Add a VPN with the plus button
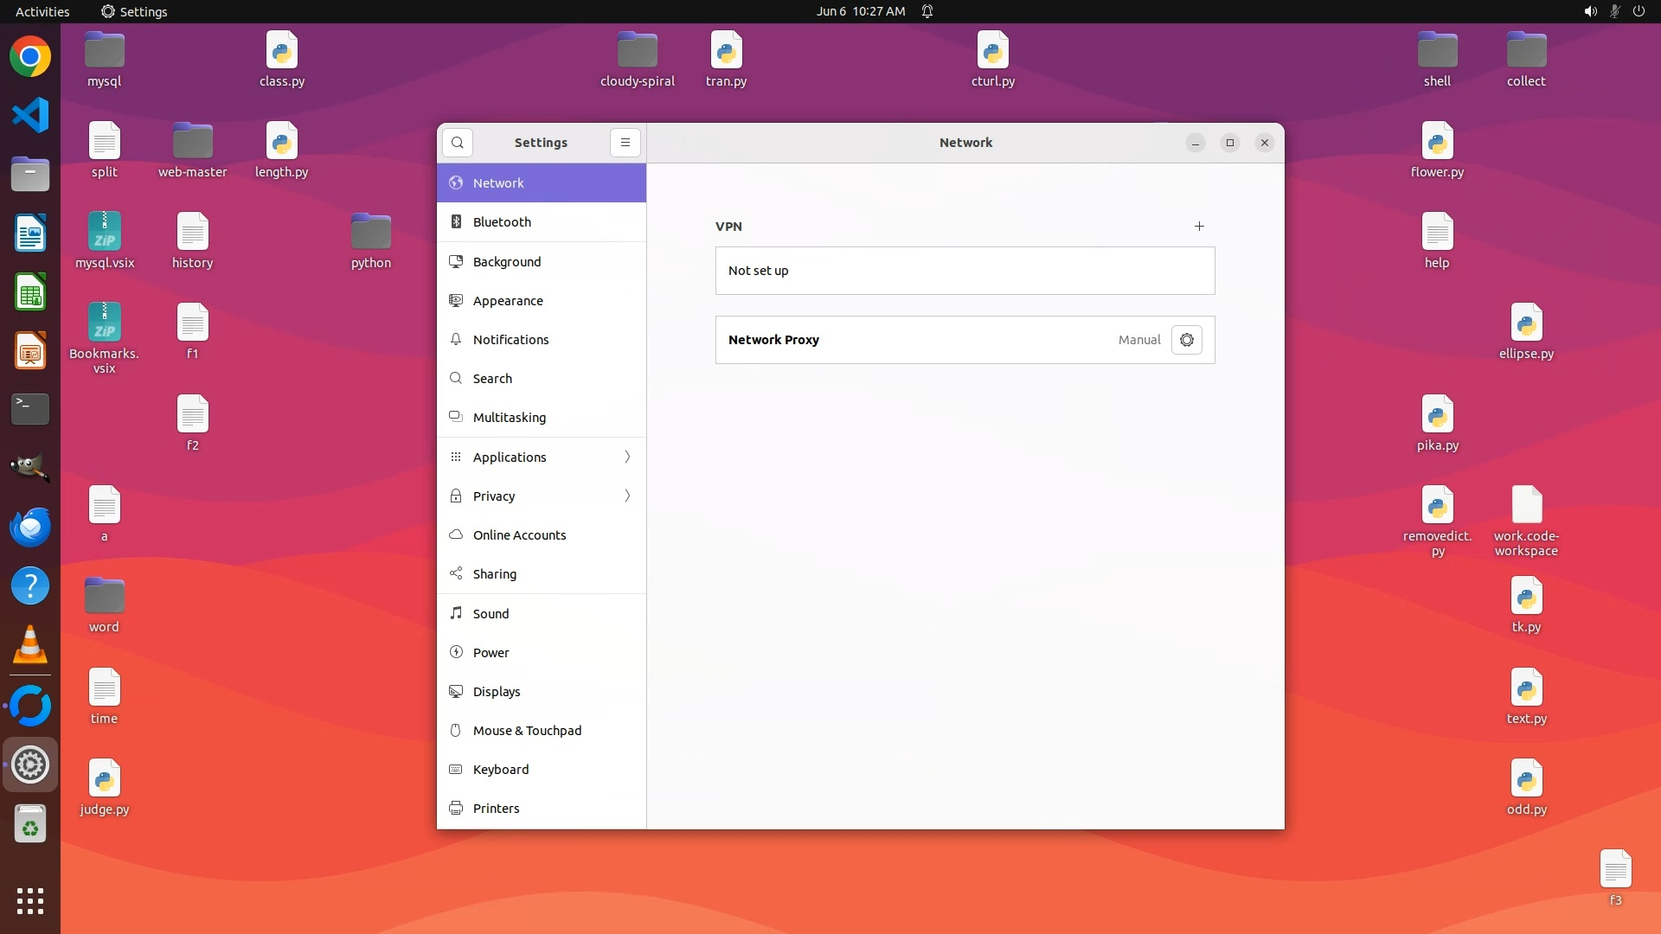Screen dimensions: 1661x934 click(x=1199, y=227)
